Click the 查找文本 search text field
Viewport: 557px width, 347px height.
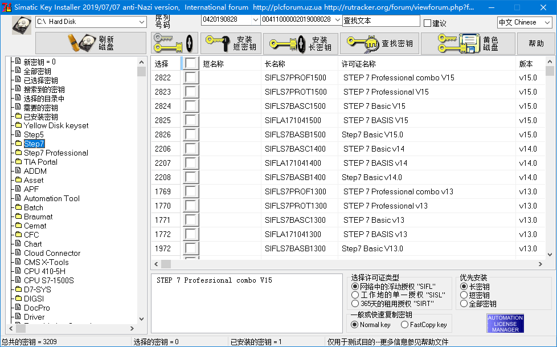[381, 21]
